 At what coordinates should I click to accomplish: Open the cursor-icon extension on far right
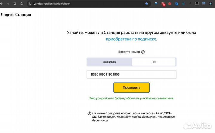(x=211, y=4)
